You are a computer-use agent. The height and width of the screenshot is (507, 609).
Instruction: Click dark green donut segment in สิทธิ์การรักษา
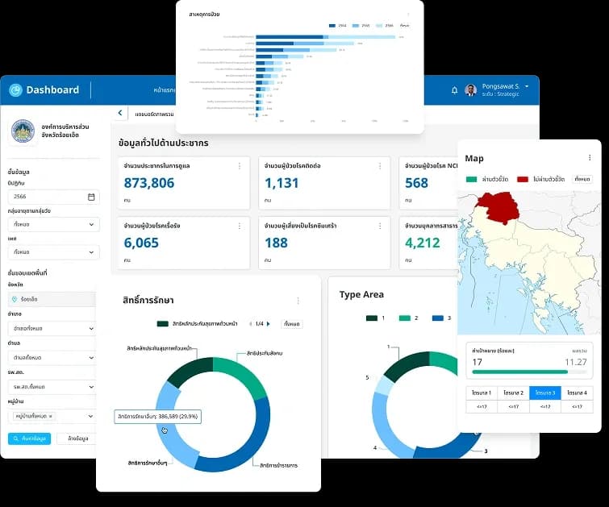190,370
